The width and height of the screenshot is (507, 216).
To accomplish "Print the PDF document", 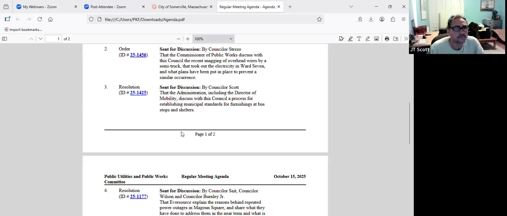I will click(x=387, y=39).
